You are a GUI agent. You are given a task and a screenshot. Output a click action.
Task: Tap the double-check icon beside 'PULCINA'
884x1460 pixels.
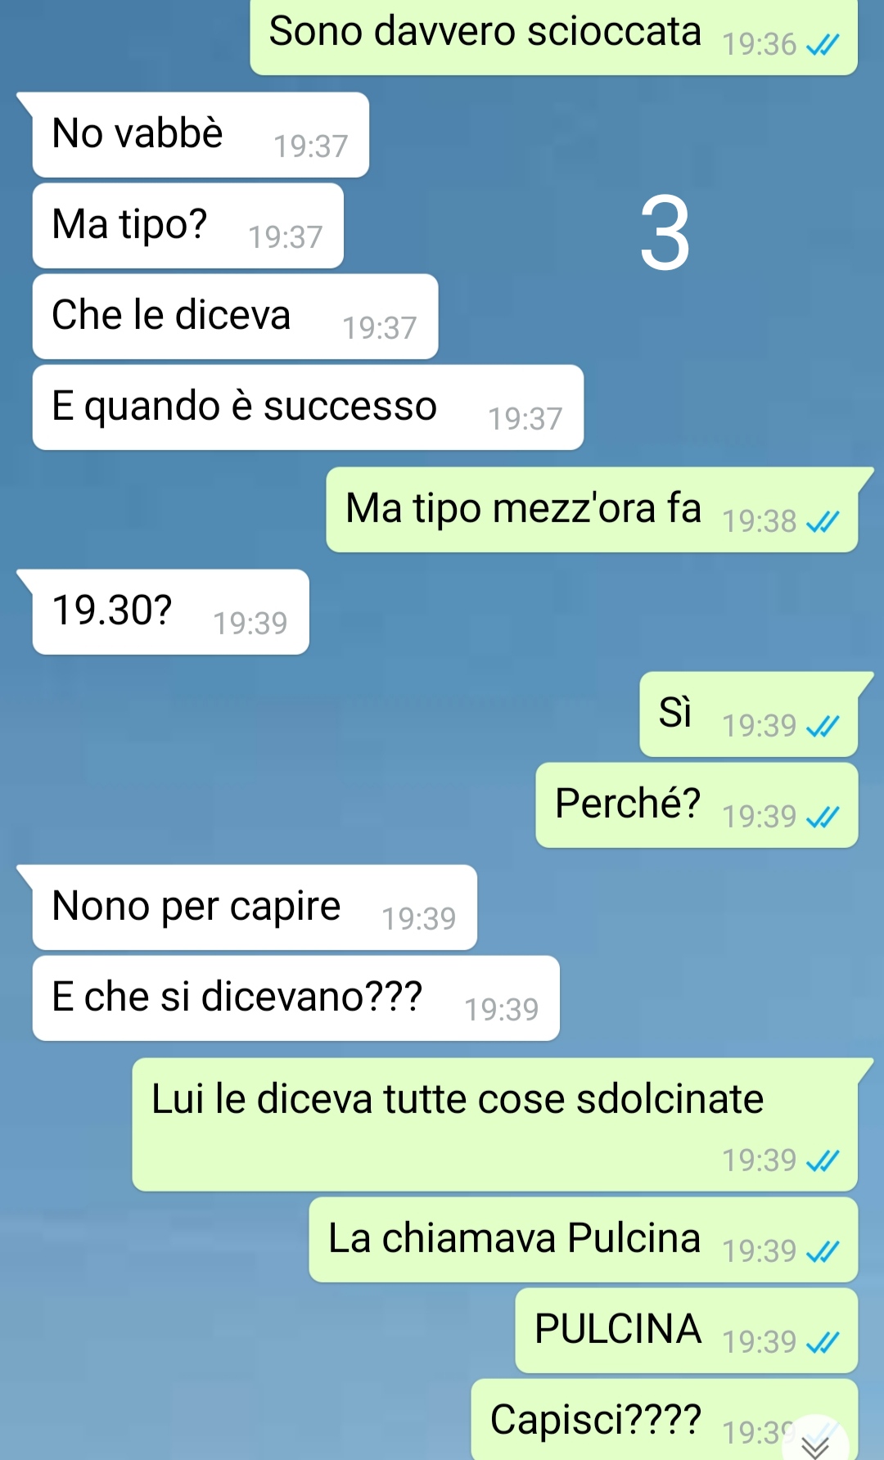pos(823,1342)
